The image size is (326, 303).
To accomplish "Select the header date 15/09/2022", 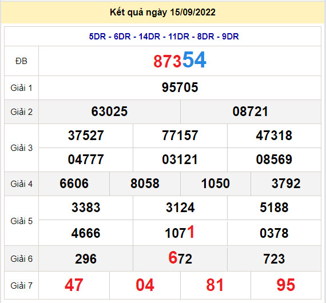I will point(193,12).
